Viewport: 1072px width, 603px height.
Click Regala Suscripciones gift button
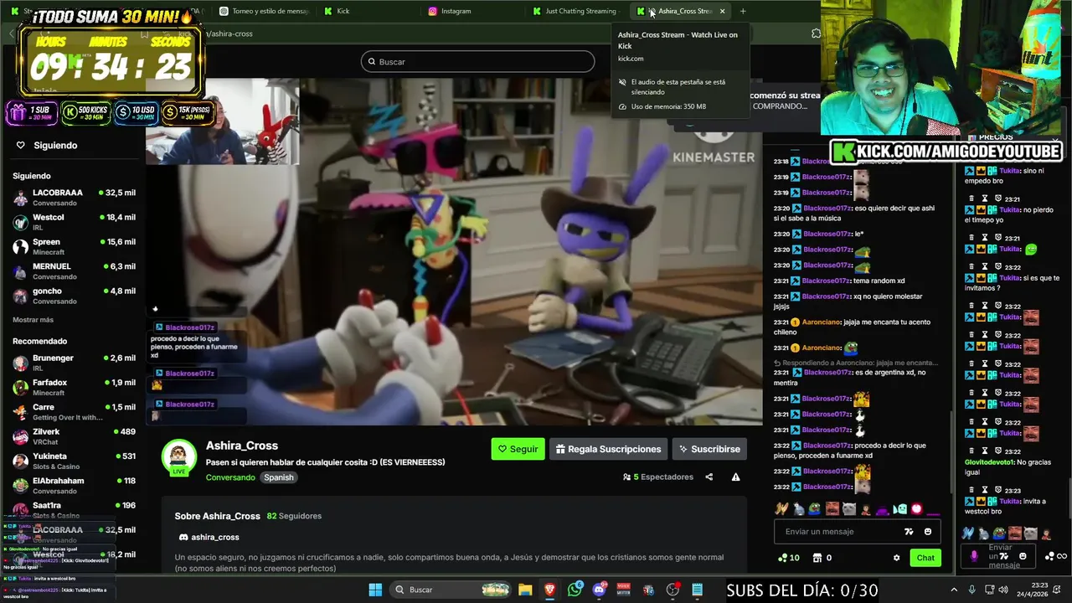[608, 449]
